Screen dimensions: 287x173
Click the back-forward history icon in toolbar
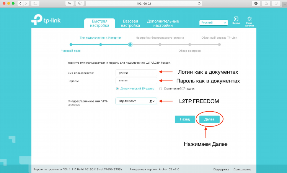(x=69, y=3)
